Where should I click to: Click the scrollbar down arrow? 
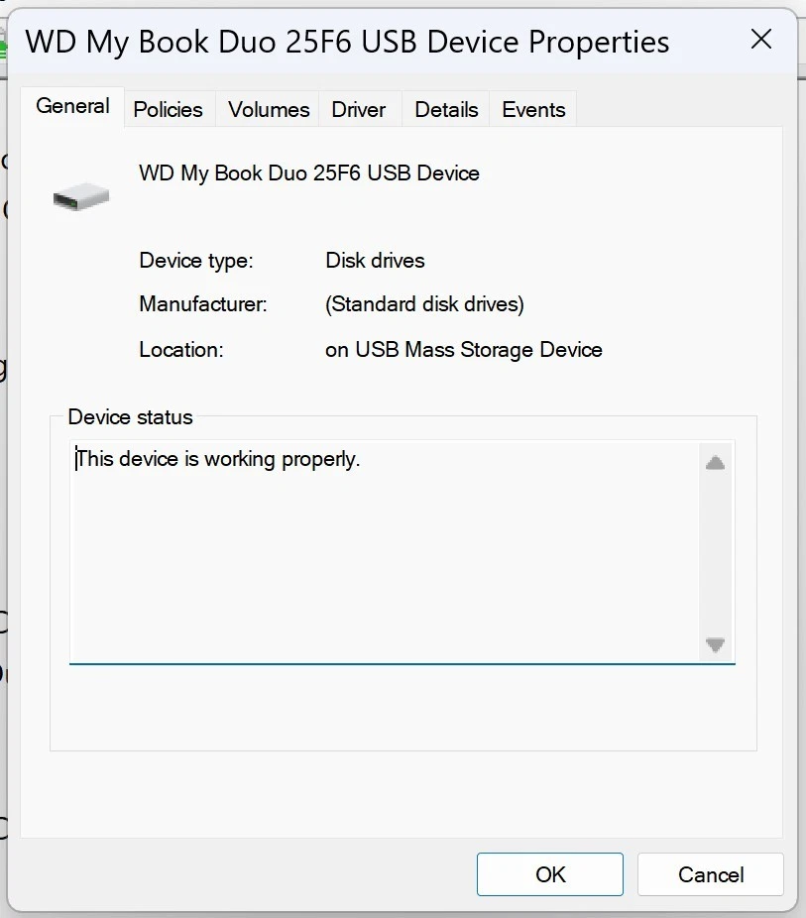(x=714, y=644)
